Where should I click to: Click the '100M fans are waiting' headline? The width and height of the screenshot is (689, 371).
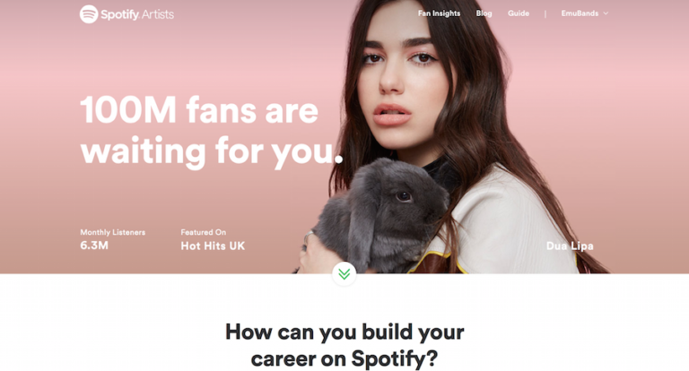[x=211, y=131]
